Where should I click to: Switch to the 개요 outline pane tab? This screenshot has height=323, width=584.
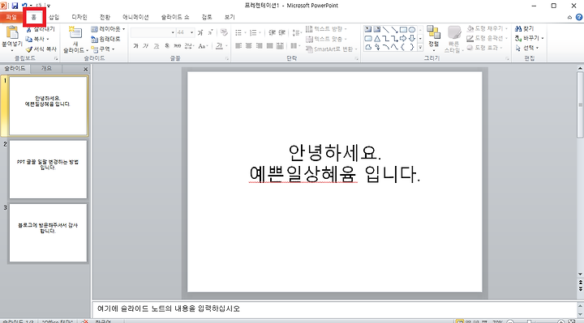pyautogui.click(x=46, y=68)
